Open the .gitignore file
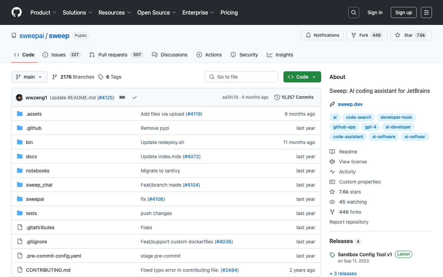443x277 pixels. pyautogui.click(x=36, y=242)
